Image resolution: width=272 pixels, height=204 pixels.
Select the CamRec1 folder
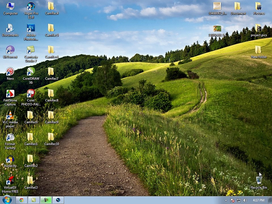tap(31, 139)
